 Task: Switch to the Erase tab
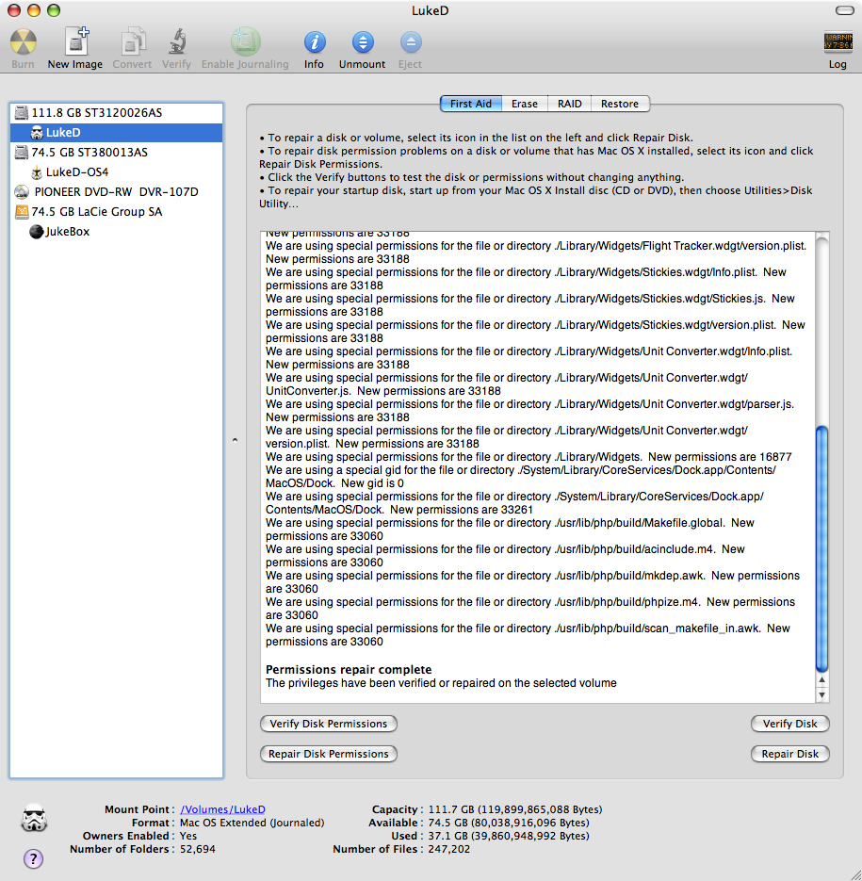pyautogui.click(x=525, y=104)
